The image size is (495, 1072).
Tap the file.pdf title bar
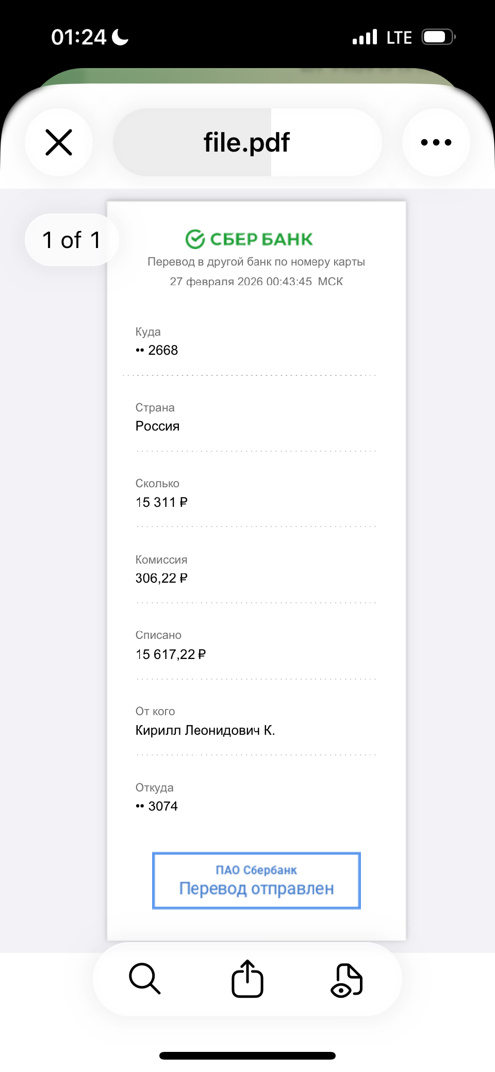coord(247,142)
